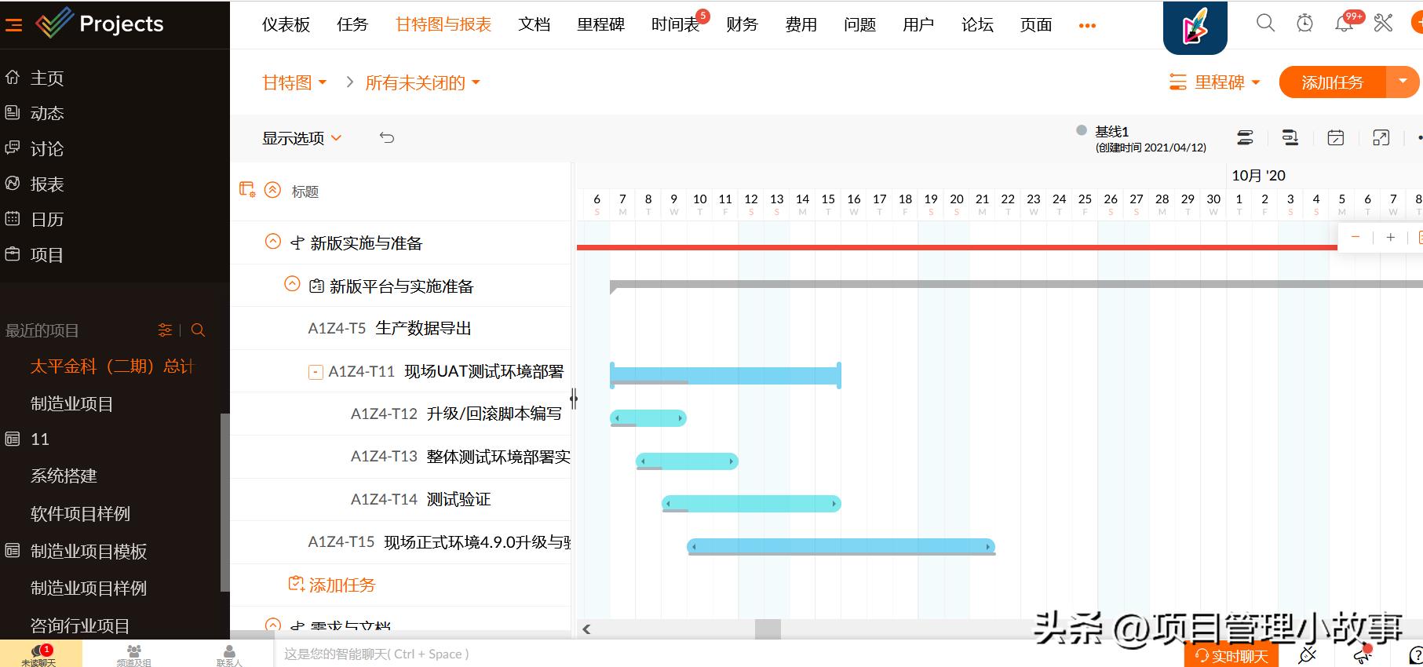
Task: Open 里程碑 grouping dropdown
Action: tap(1214, 82)
